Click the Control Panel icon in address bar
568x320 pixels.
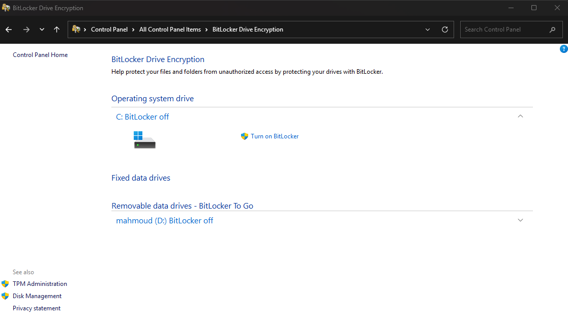pos(76,30)
